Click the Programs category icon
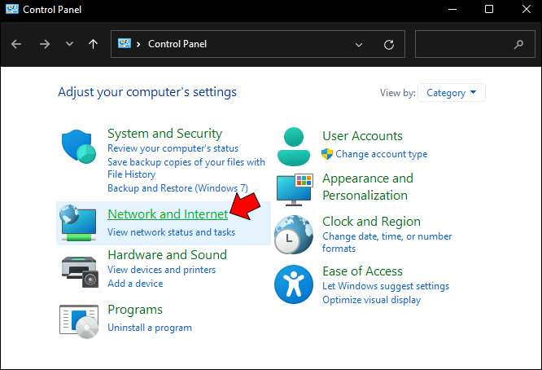This screenshot has width=542, height=370. click(x=80, y=319)
